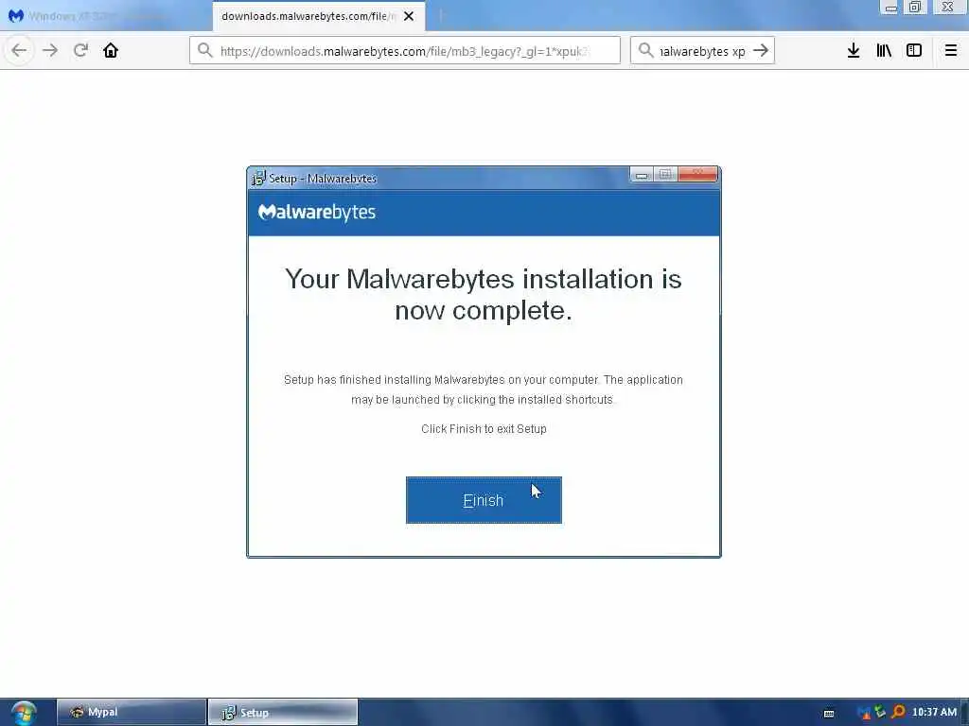
Task: Click the green checkmark tray icon
Action: [880, 712]
